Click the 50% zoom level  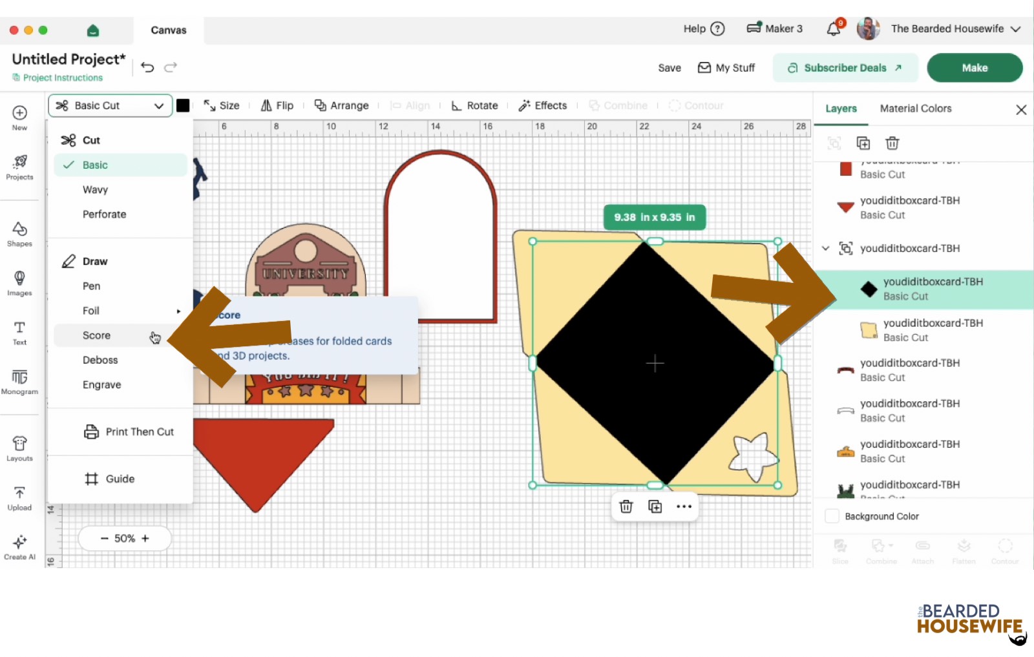point(125,538)
